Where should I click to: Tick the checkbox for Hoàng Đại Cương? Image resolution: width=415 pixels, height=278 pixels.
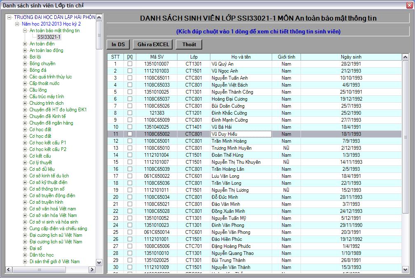pos(130,99)
